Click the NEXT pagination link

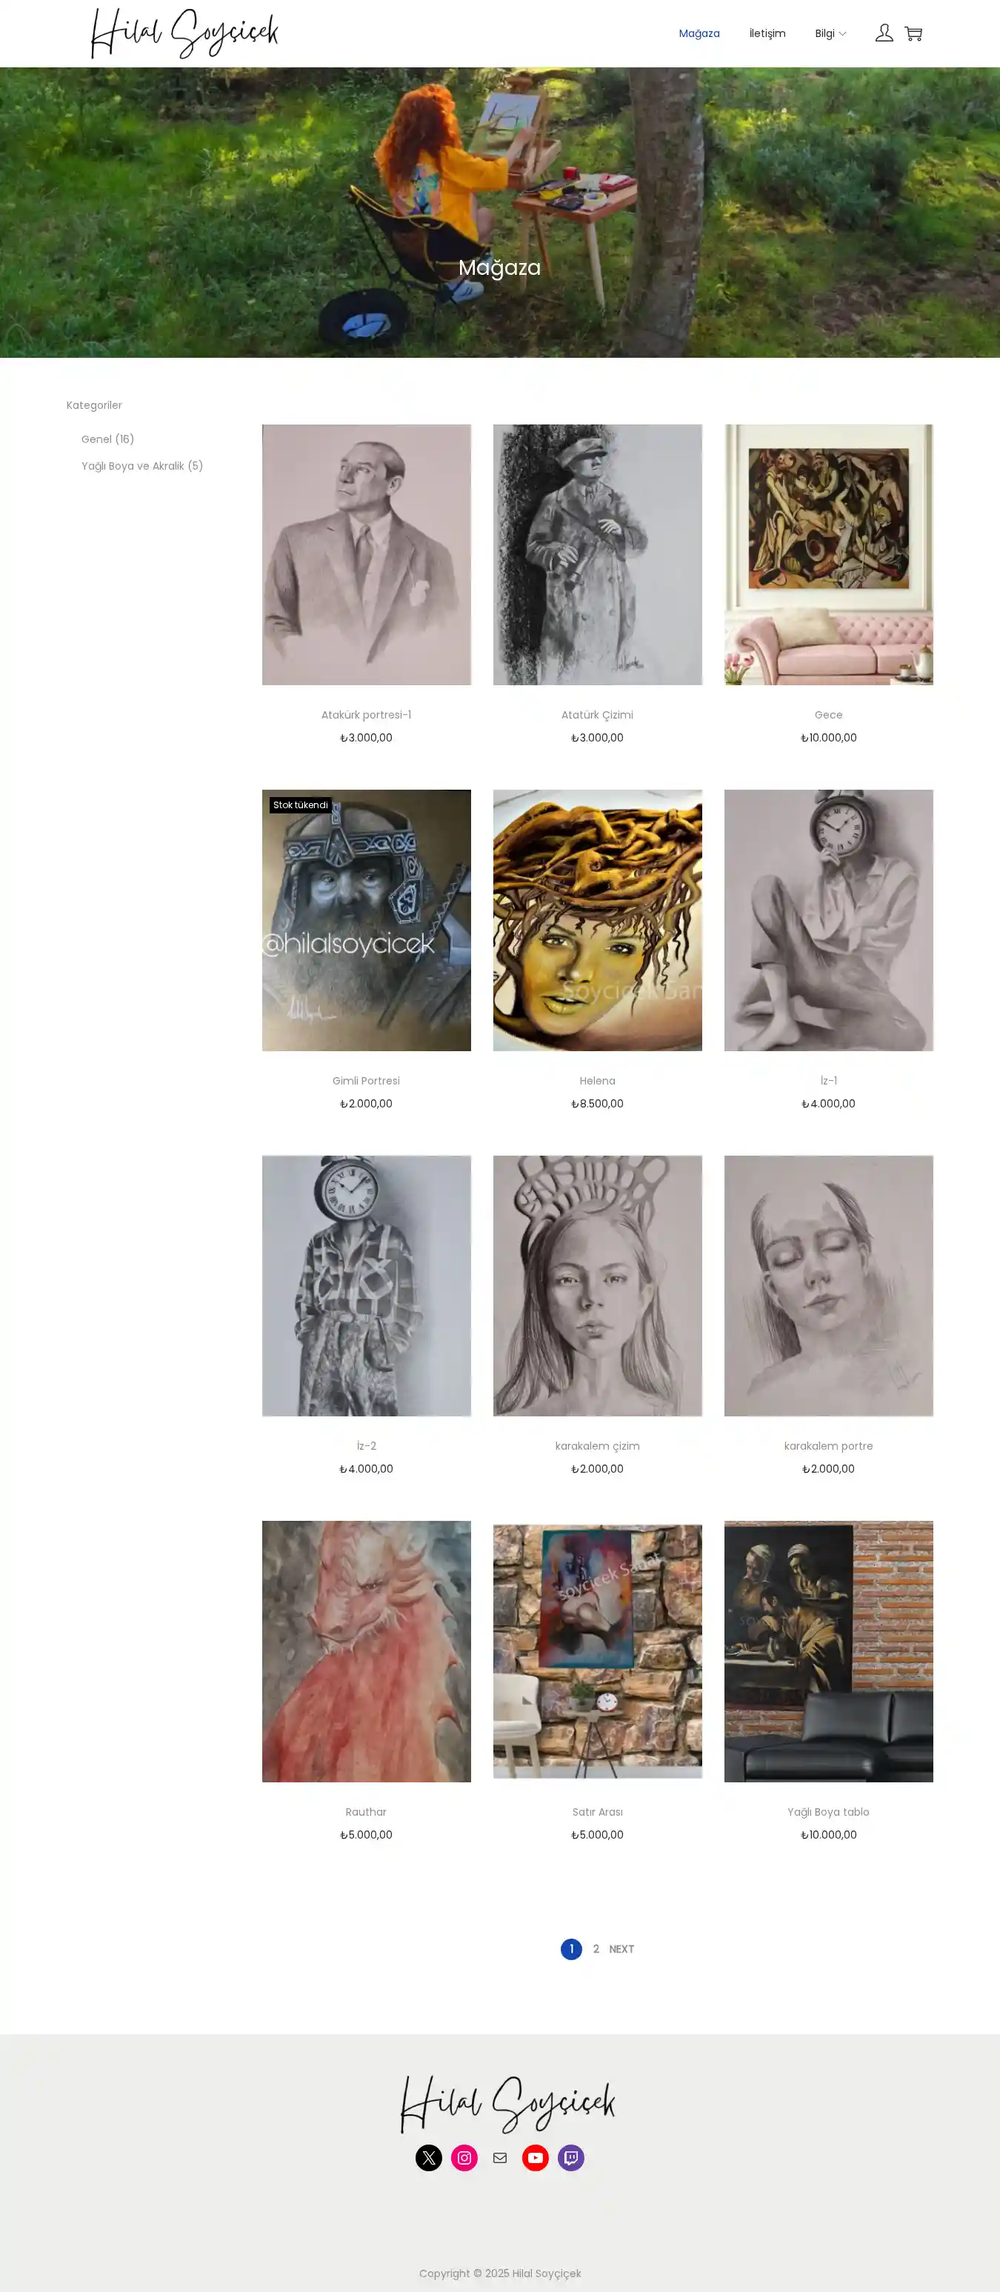point(622,1950)
